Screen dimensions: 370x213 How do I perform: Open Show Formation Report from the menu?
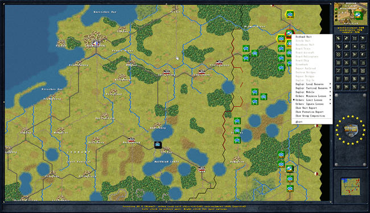[309, 112]
